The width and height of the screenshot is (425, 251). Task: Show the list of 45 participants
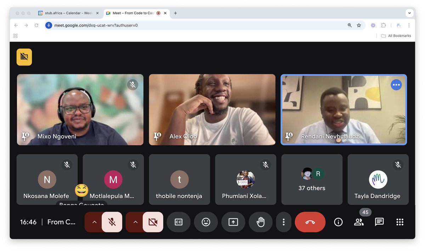358,222
